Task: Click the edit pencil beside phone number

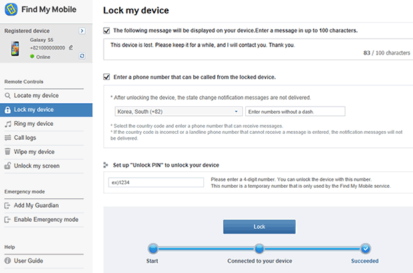Action: [71, 48]
